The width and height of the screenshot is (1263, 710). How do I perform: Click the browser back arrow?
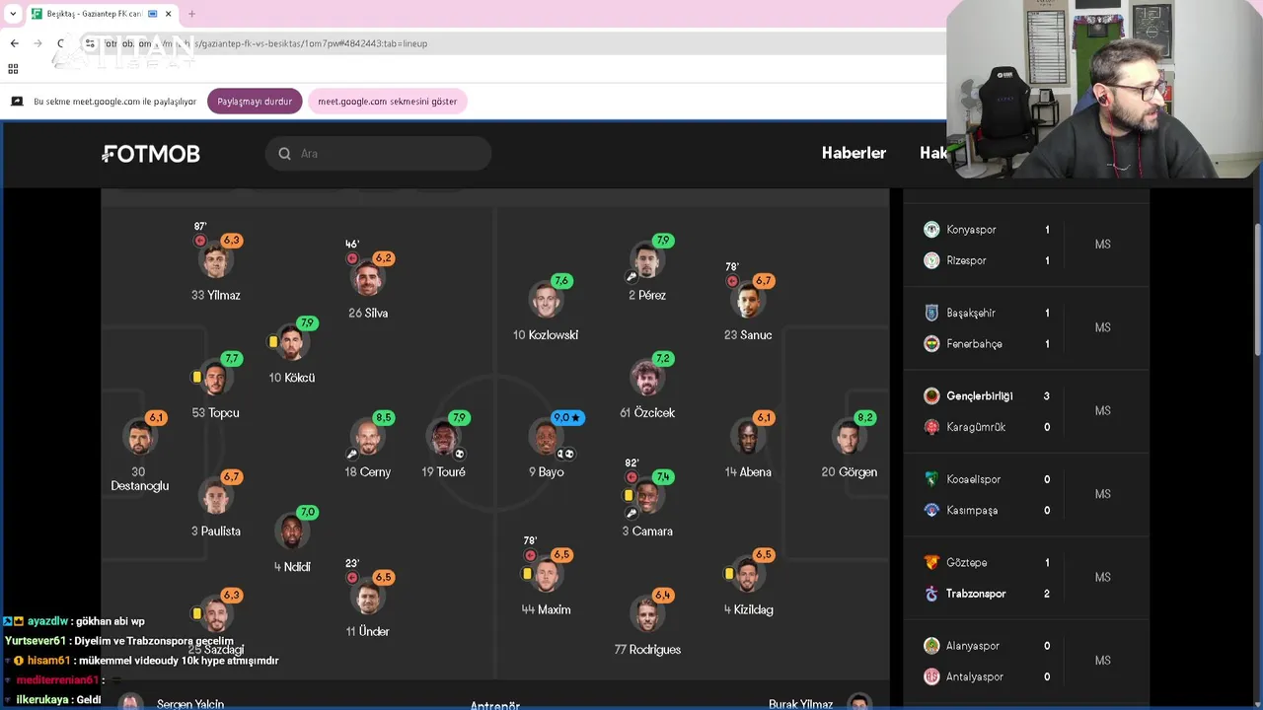pyautogui.click(x=14, y=43)
